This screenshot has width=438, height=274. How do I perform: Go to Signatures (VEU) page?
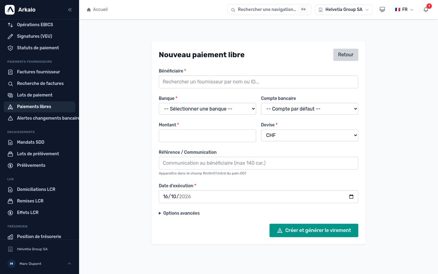pyautogui.click(x=39, y=36)
